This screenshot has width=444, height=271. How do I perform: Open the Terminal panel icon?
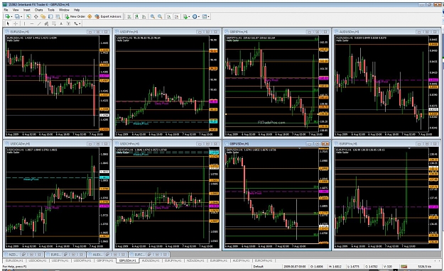[x=50, y=16]
